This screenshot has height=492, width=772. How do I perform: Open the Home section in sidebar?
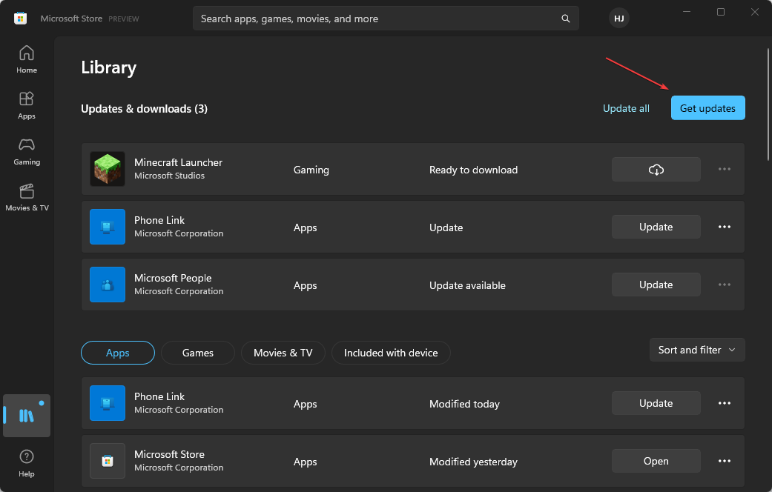pos(27,59)
